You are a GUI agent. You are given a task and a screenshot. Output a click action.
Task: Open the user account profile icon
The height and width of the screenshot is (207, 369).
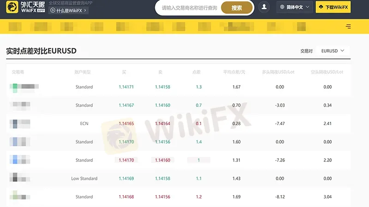[x=264, y=7]
